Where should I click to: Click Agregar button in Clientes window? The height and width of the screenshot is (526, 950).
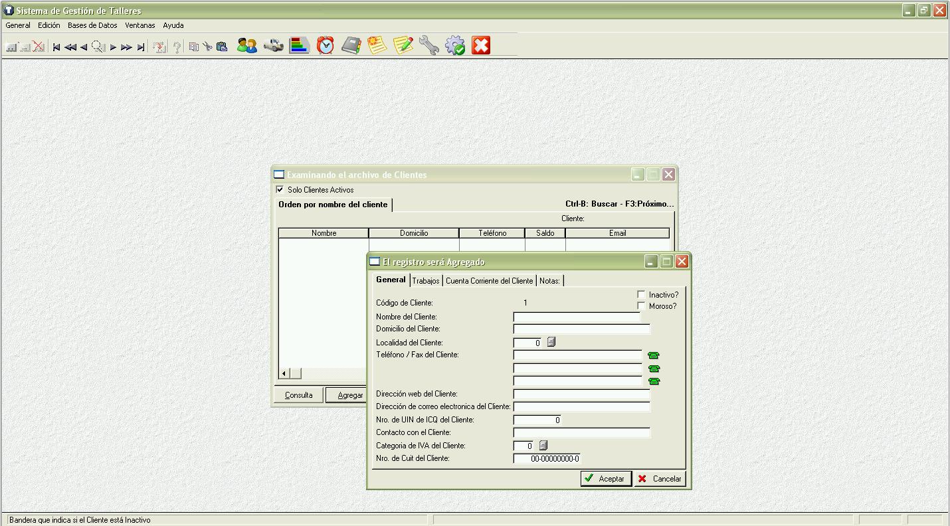tap(347, 395)
